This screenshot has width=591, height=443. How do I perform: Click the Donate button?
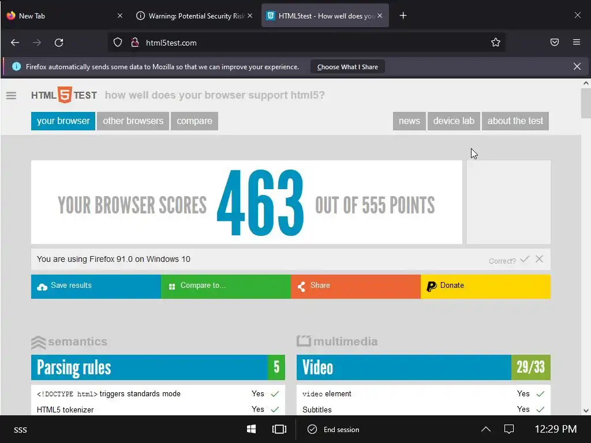pos(485,287)
